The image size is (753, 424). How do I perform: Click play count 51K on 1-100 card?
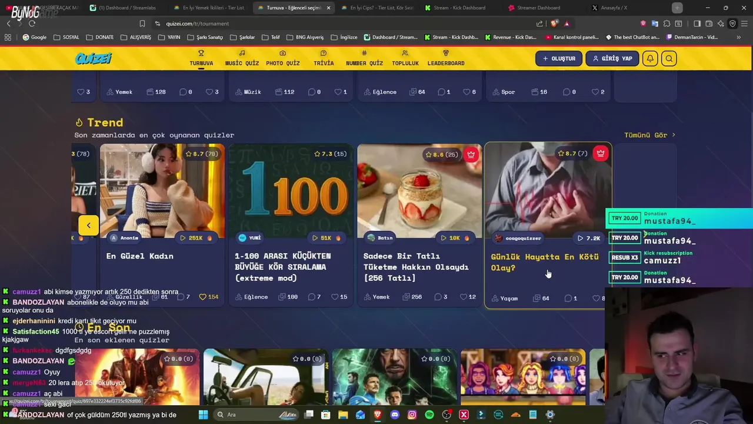326,238
